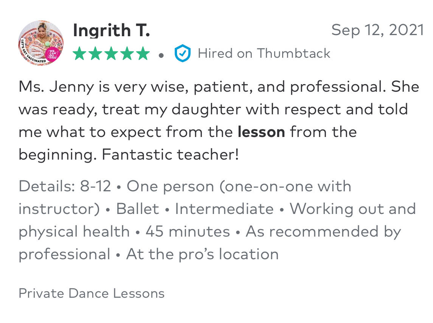Screen dimensions: 433x323
Task: Click the bold word "lesson" in the review
Action: (x=261, y=132)
